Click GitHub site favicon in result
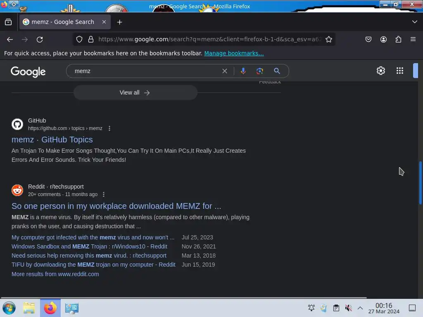 (x=17, y=124)
